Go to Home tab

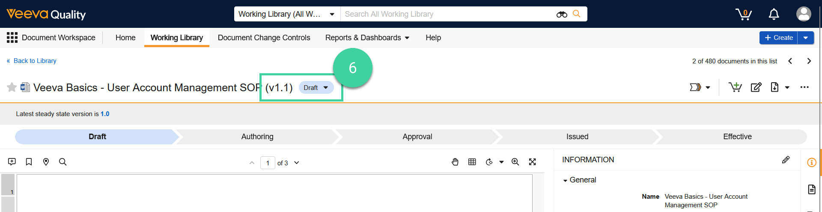(125, 38)
